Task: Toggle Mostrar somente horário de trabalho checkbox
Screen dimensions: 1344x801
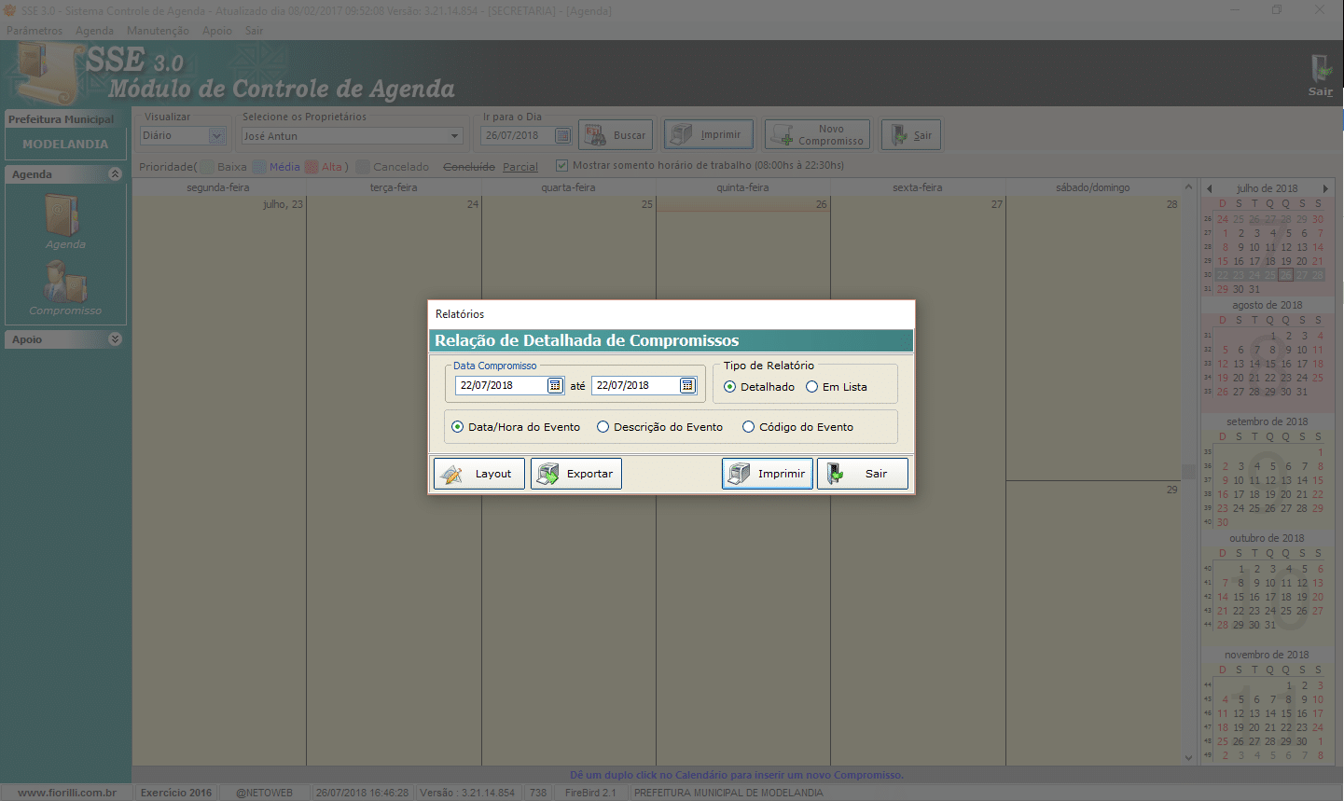Action: point(561,165)
